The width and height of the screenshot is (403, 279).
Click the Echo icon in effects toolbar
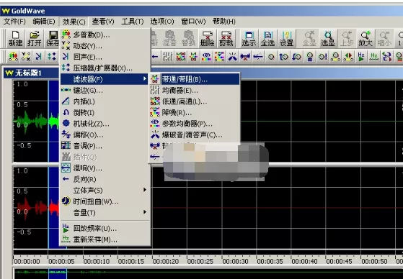pyautogui.click(x=39, y=57)
